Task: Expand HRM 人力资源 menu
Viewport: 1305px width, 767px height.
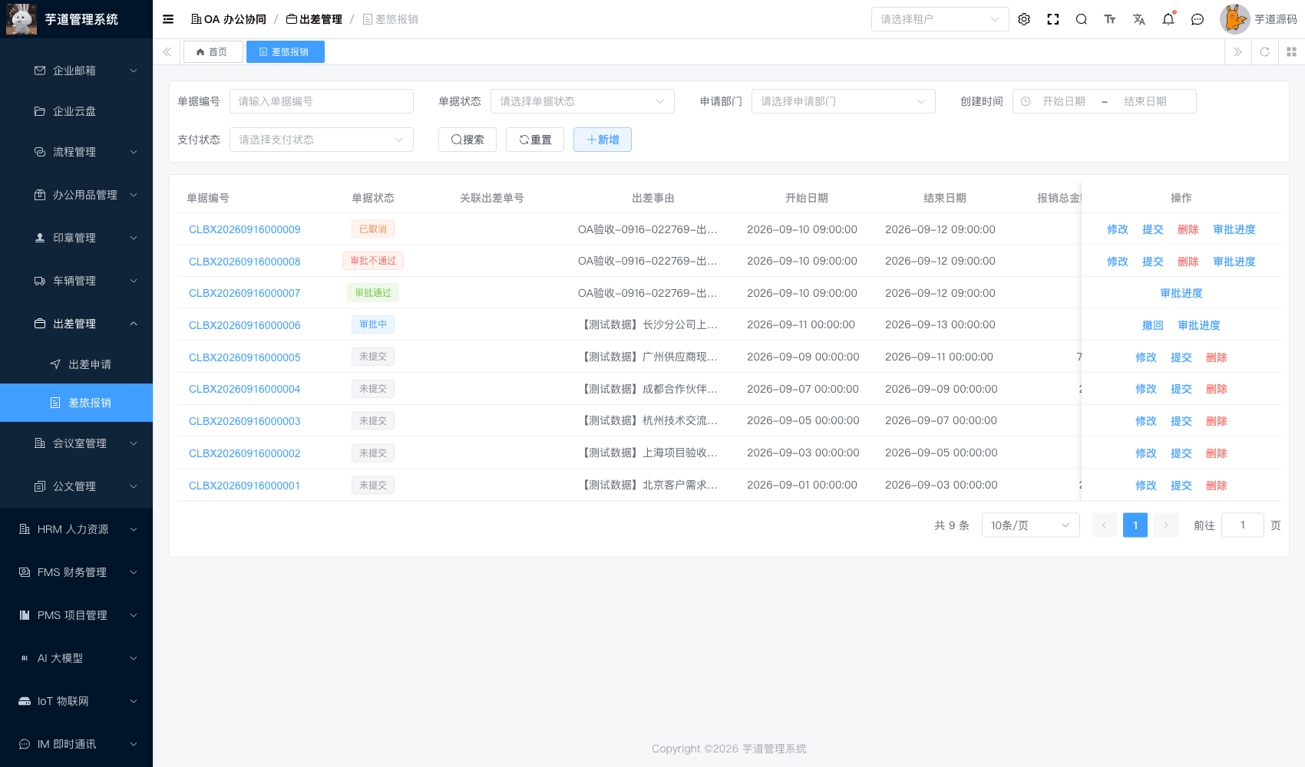Action: pos(76,529)
